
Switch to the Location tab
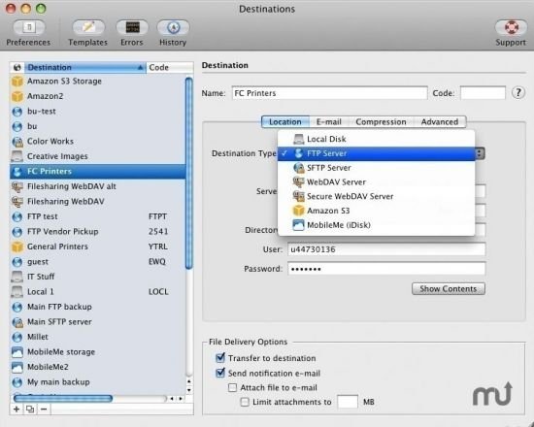pos(285,122)
